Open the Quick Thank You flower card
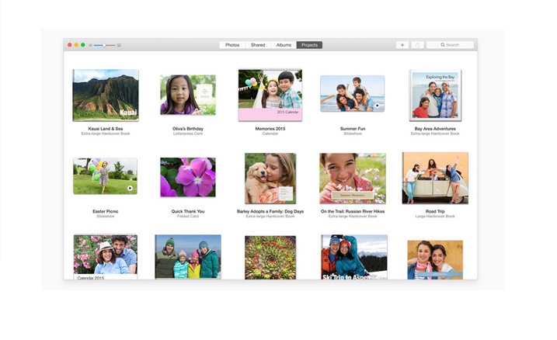This screenshot has width=557, height=340. tap(188, 177)
